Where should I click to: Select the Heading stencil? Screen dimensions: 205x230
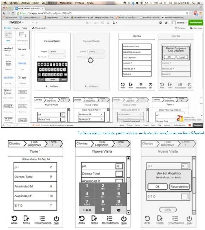point(8,51)
